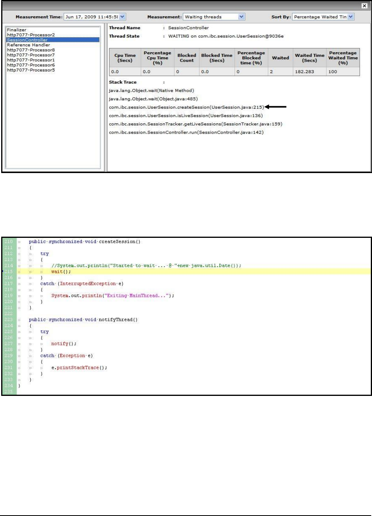
Task: Click the Blocked Count column header
Action: coord(186,58)
